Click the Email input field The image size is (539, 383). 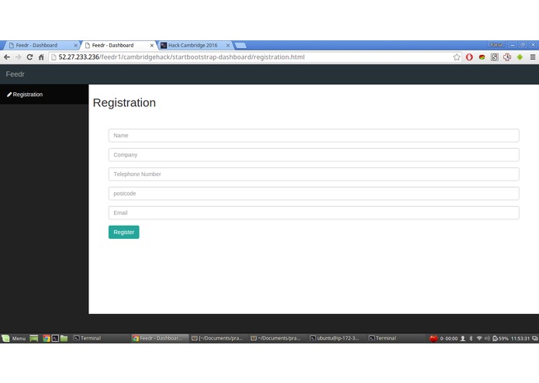pos(314,213)
